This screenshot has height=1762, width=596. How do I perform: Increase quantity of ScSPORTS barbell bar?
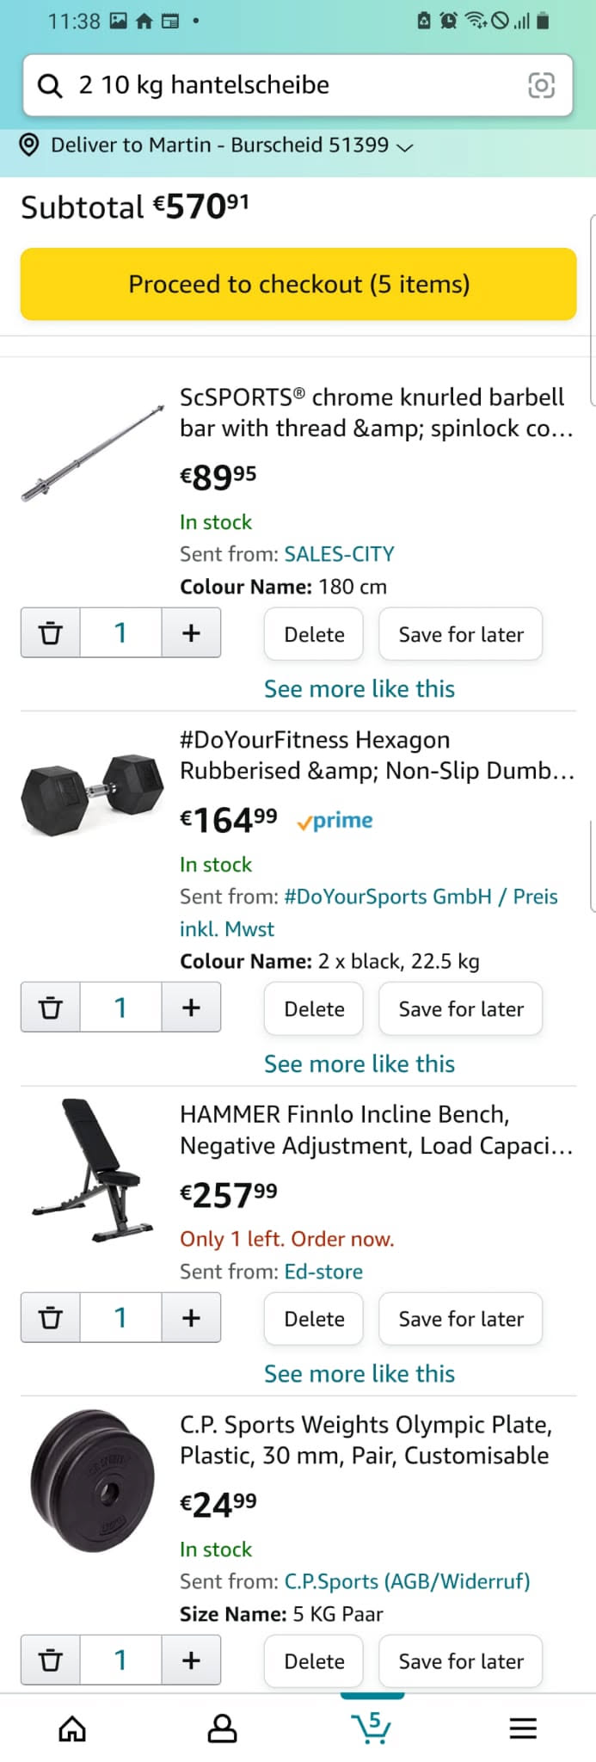pos(191,633)
